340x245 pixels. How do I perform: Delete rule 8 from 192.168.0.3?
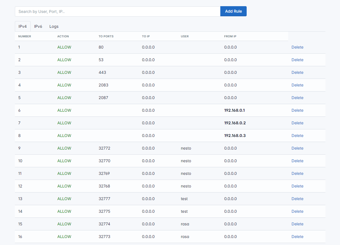[x=297, y=136]
